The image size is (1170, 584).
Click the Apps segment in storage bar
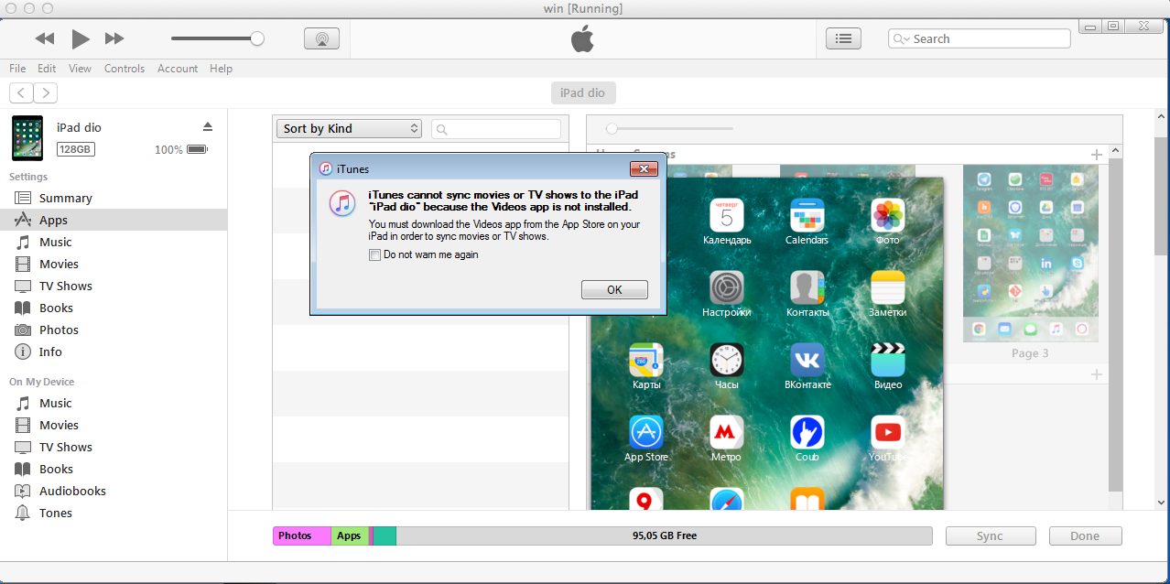point(350,536)
